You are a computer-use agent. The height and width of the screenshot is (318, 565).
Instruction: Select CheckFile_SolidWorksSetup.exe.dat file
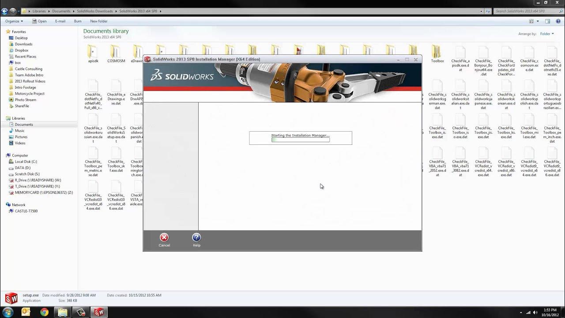[x=116, y=128]
